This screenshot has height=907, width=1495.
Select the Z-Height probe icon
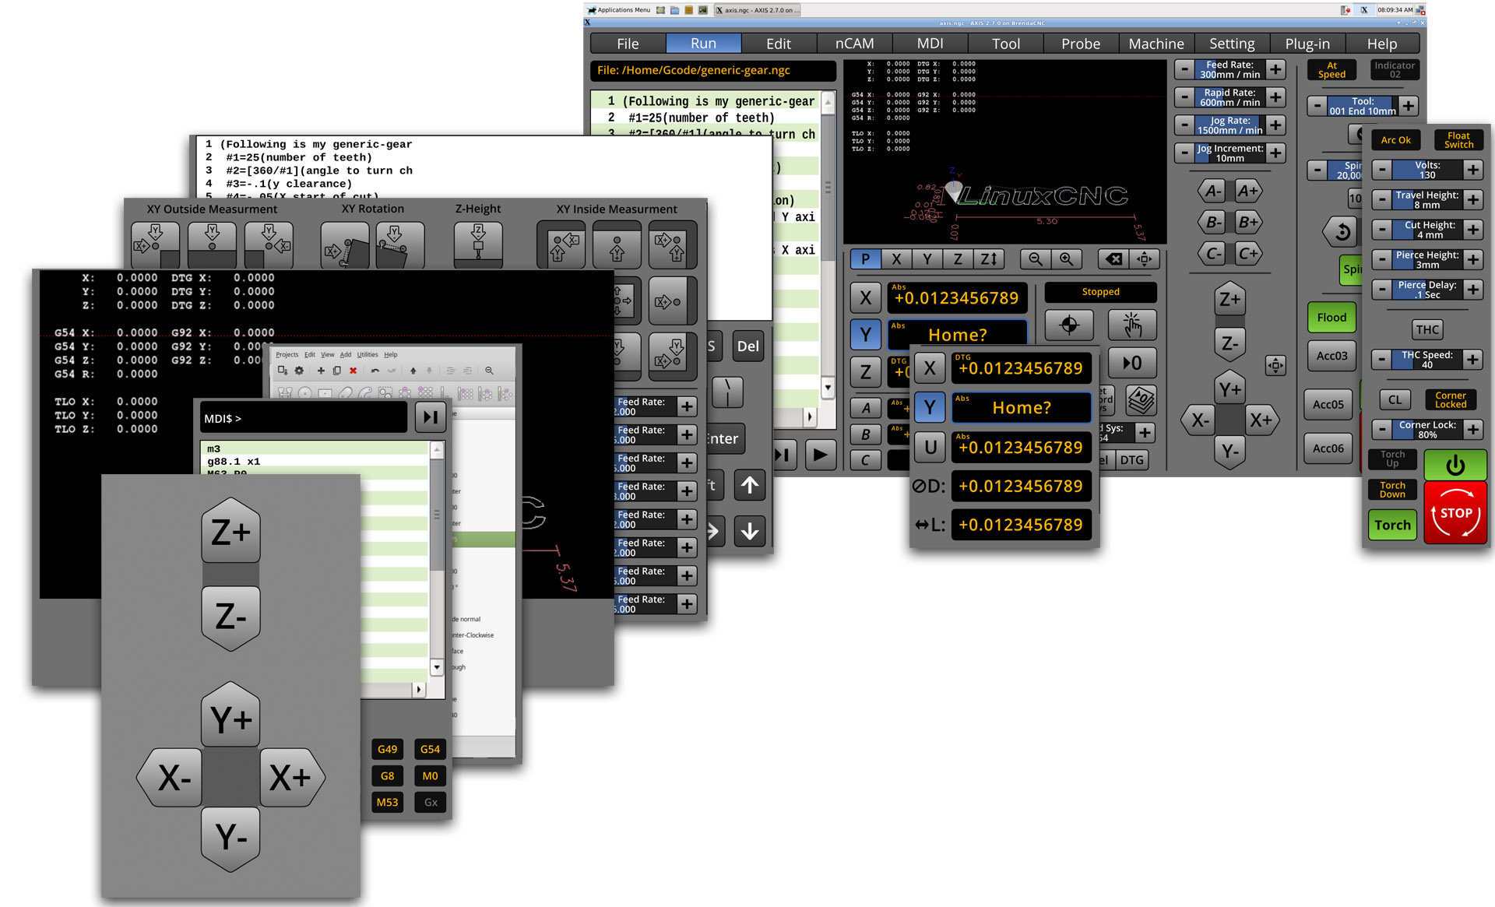point(478,244)
